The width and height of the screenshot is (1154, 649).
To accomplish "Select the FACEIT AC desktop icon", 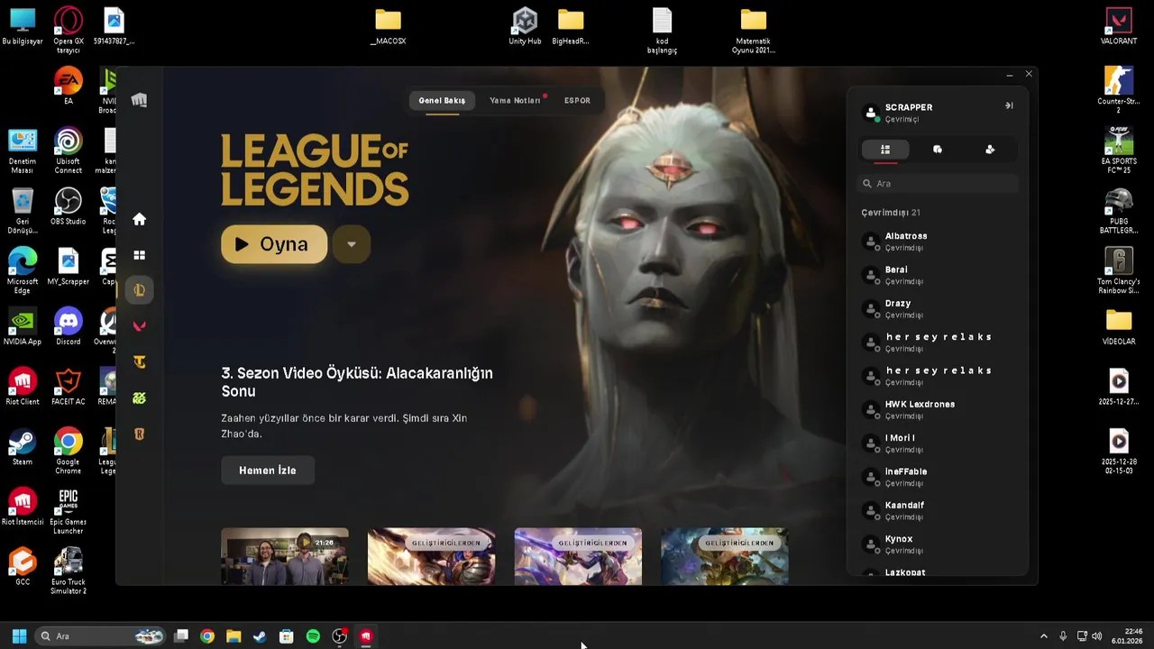I will pyautogui.click(x=69, y=387).
